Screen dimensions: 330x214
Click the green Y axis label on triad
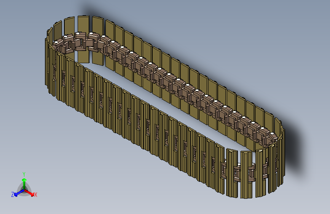click(x=24, y=174)
